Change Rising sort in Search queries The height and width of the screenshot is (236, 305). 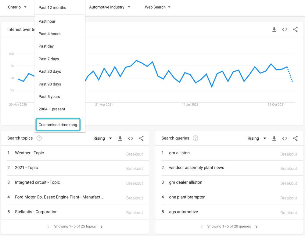tap(257, 138)
